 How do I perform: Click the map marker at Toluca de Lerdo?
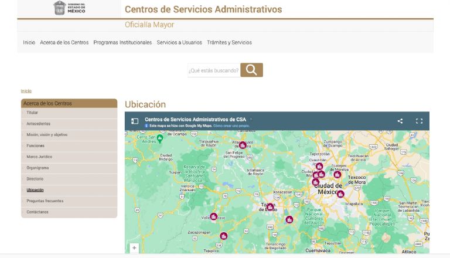tap(270, 207)
